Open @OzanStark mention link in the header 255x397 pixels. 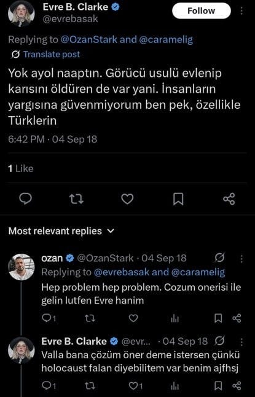pyautogui.click(x=89, y=40)
